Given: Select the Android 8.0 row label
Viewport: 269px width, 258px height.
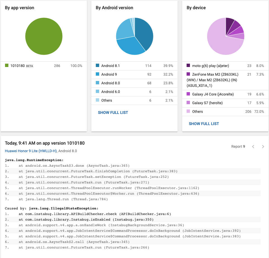Looking at the screenshot, I should [x=111, y=83].
